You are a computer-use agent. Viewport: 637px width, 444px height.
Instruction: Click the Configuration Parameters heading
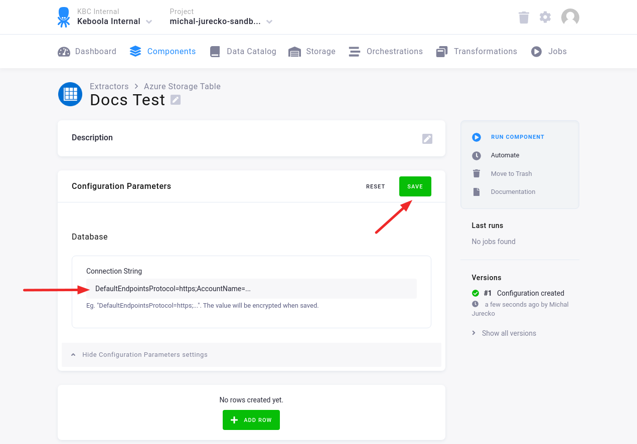[x=121, y=186]
